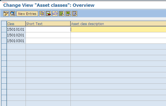Click the Select Block toolbar icon
Viewport: 166px width, 106px height.
pyautogui.click(x=68, y=14)
